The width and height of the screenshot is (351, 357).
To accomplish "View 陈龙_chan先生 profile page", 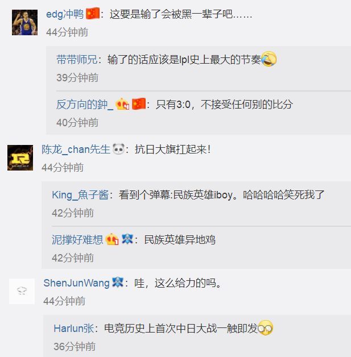I will (76, 150).
